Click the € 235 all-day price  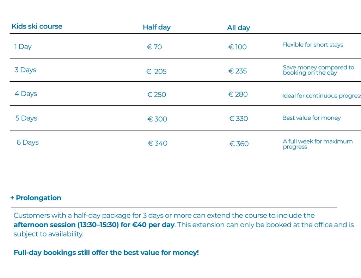click(238, 71)
